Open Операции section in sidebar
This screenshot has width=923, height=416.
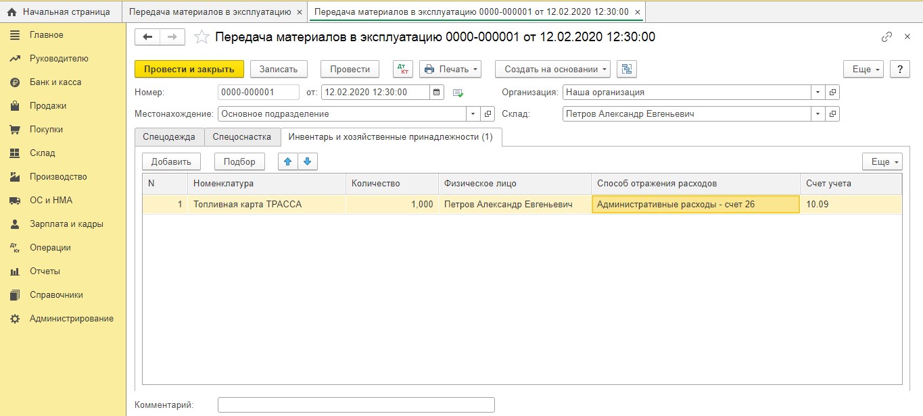pyautogui.click(x=50, y=248)
